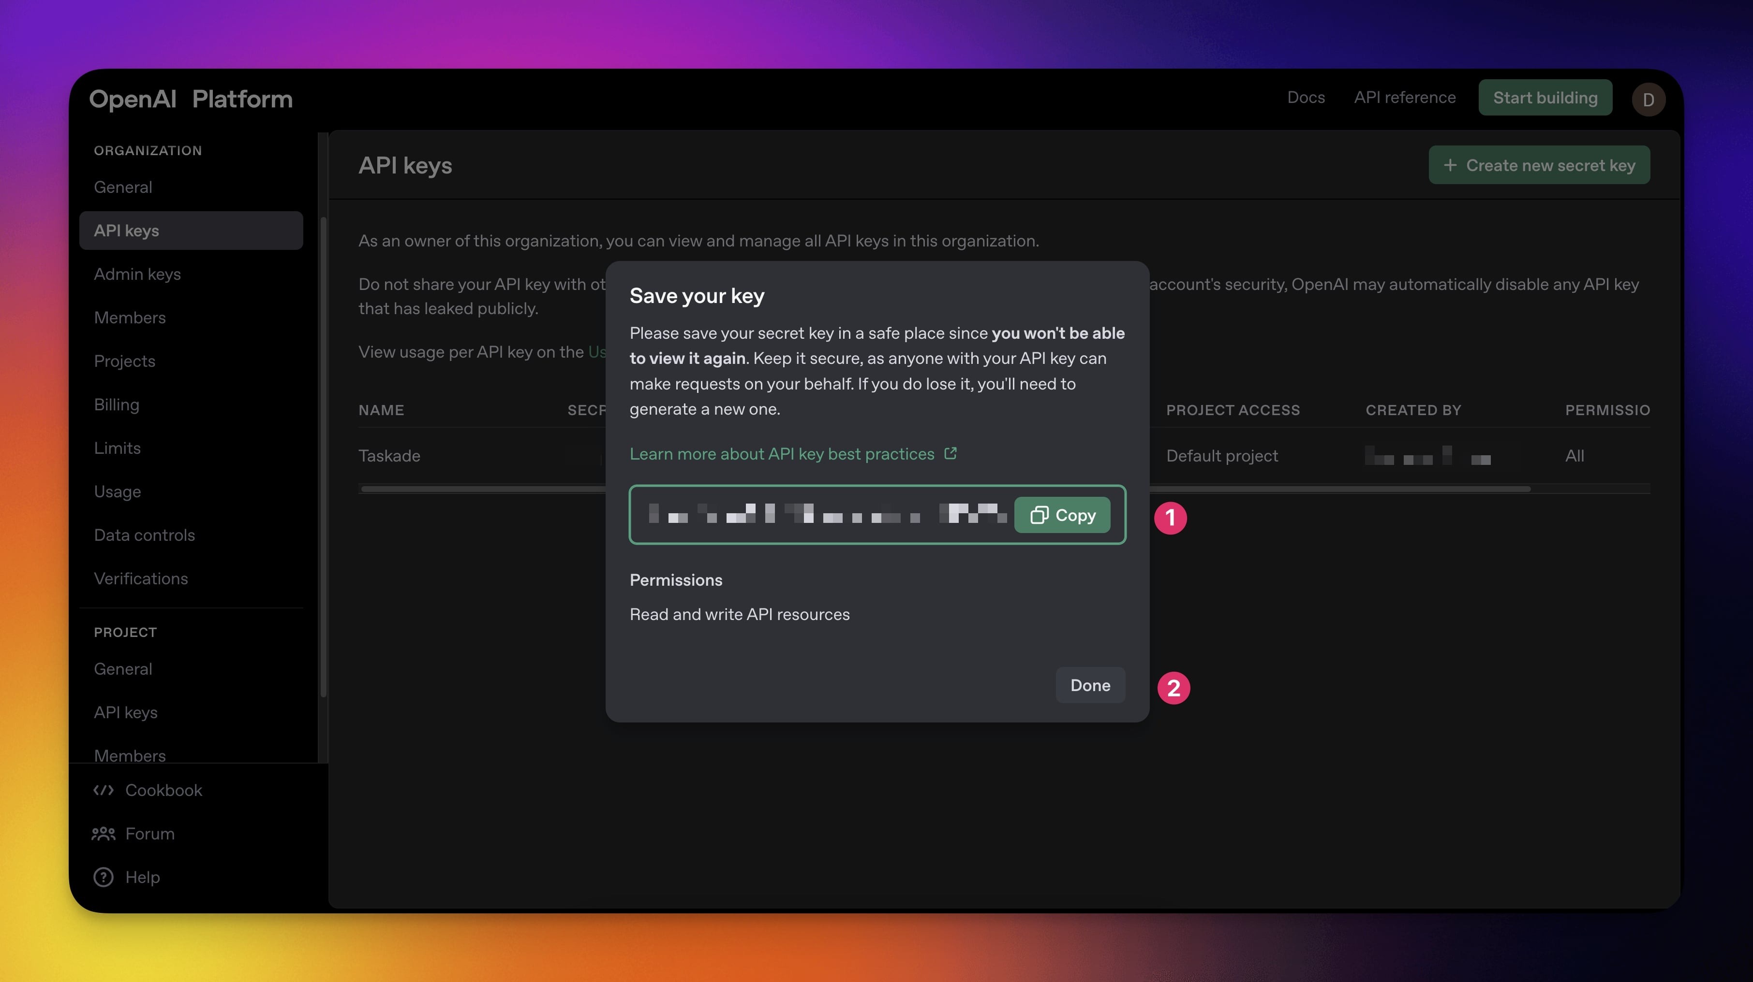
Task: Open Data controls settings
Action: [144, 535]
